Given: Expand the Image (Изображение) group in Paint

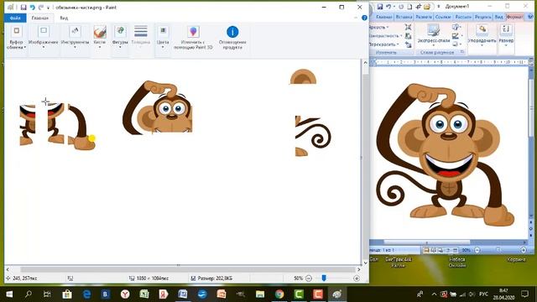Looking at the screenshot, I should pos(43,36).
